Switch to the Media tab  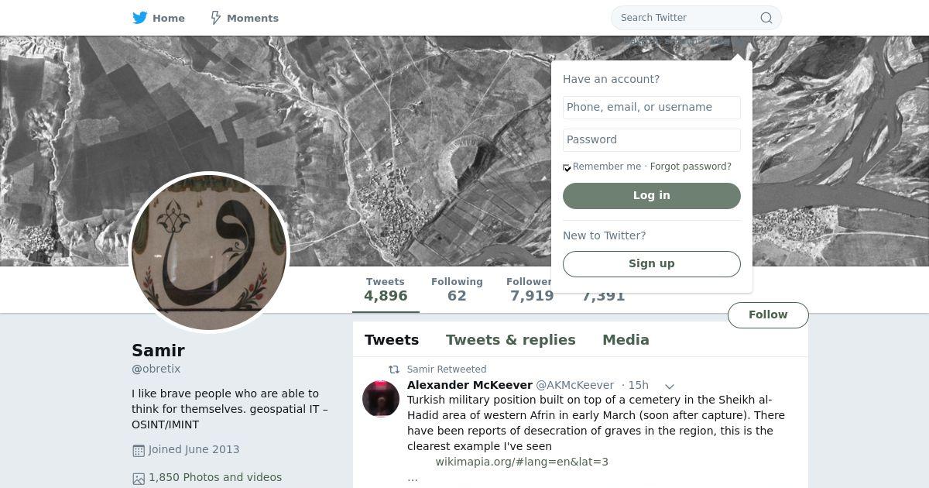(x=626, y=340)
